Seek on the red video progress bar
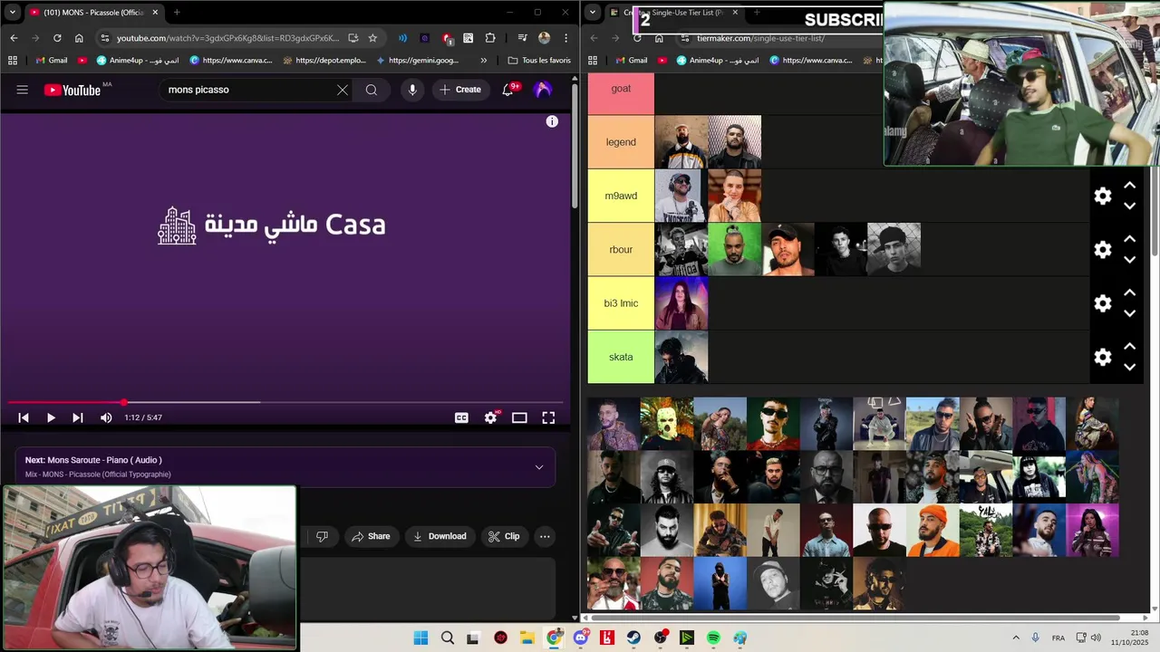1160x652 pixels. pos(285,402)
